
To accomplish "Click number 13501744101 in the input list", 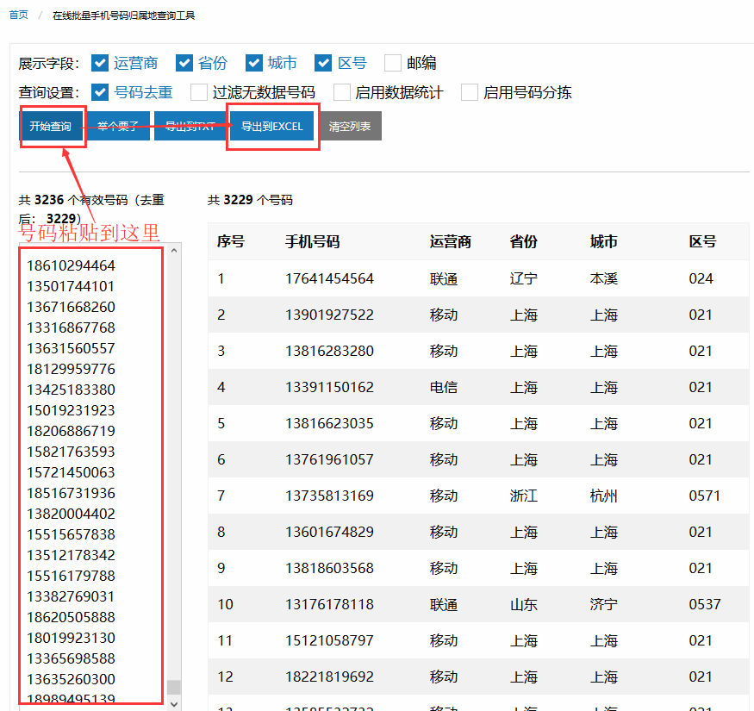I will [x=72, y=286].
